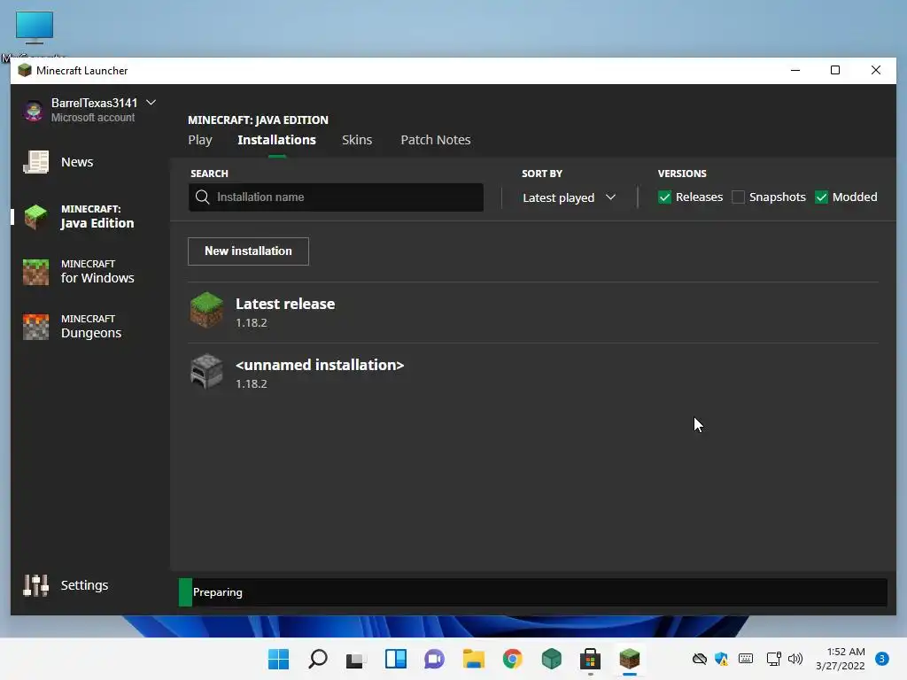Click the 1.18.2 version under Latest release
The width and height of the screenshot is (907, 680).
pos(251,322)
